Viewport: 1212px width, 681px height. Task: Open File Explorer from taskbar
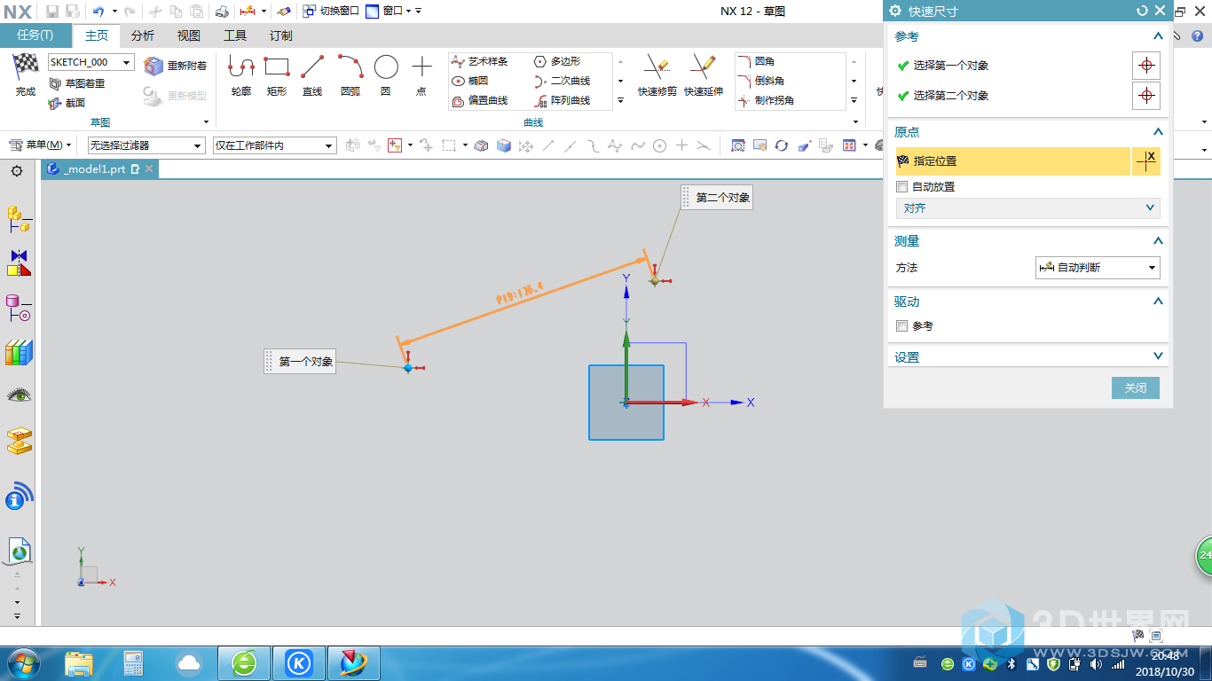pyautogui.click(x=79, y=663)
